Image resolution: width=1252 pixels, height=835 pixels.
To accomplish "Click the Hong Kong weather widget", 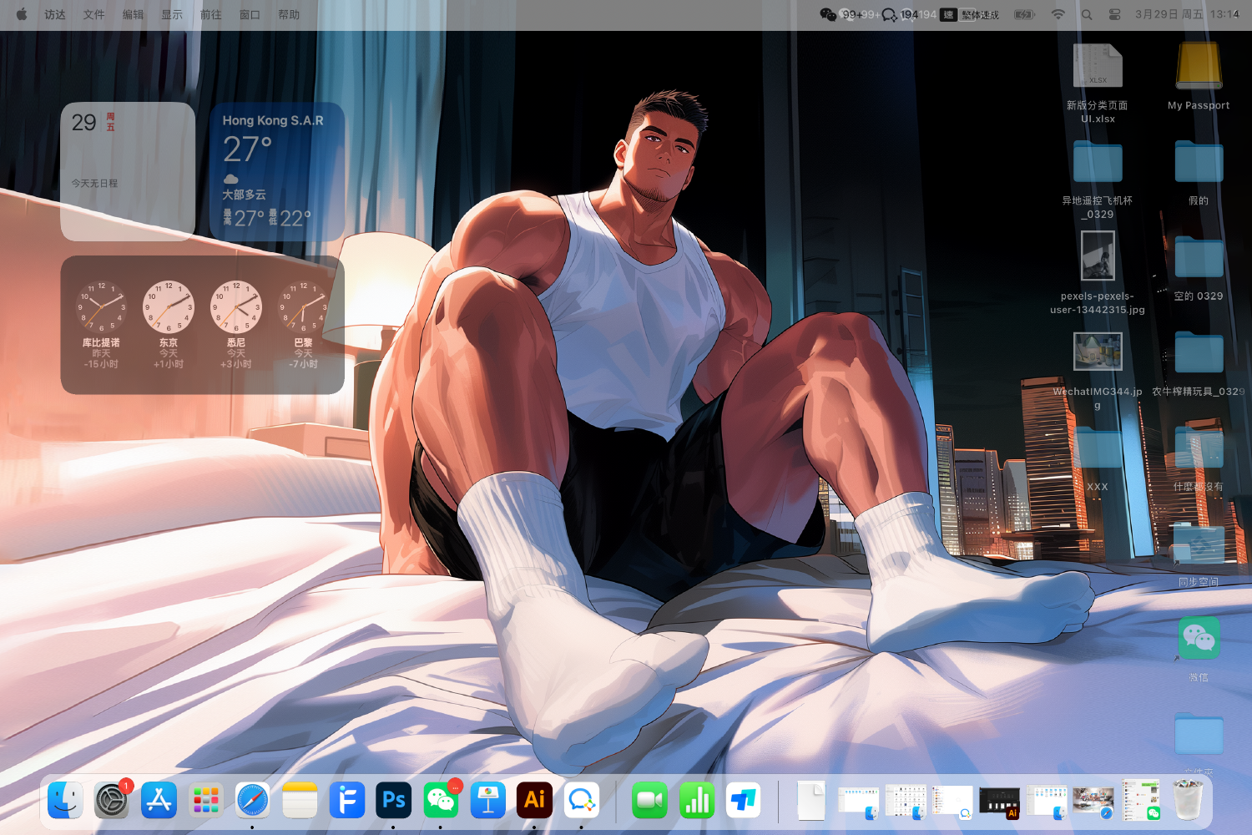I will coord(276,171).
